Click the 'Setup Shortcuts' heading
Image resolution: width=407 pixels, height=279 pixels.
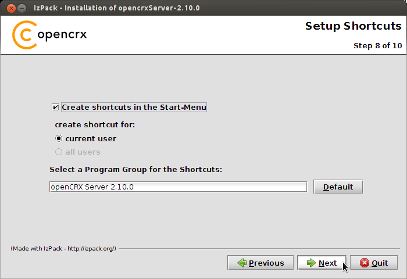354,26
